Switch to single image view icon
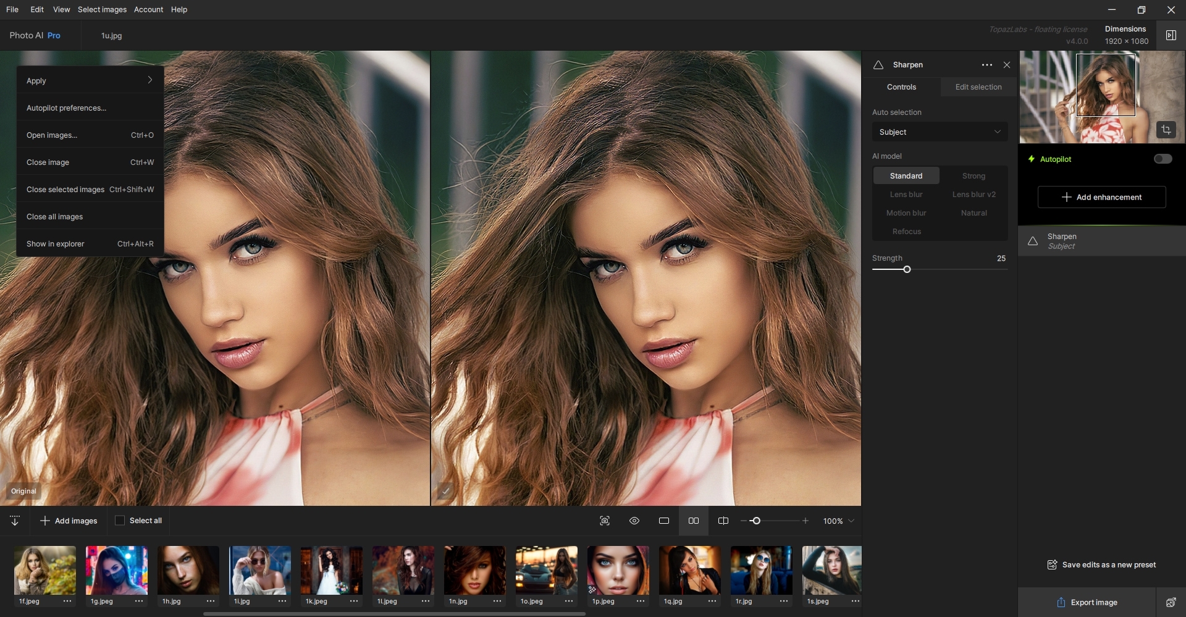 [664, 521]
